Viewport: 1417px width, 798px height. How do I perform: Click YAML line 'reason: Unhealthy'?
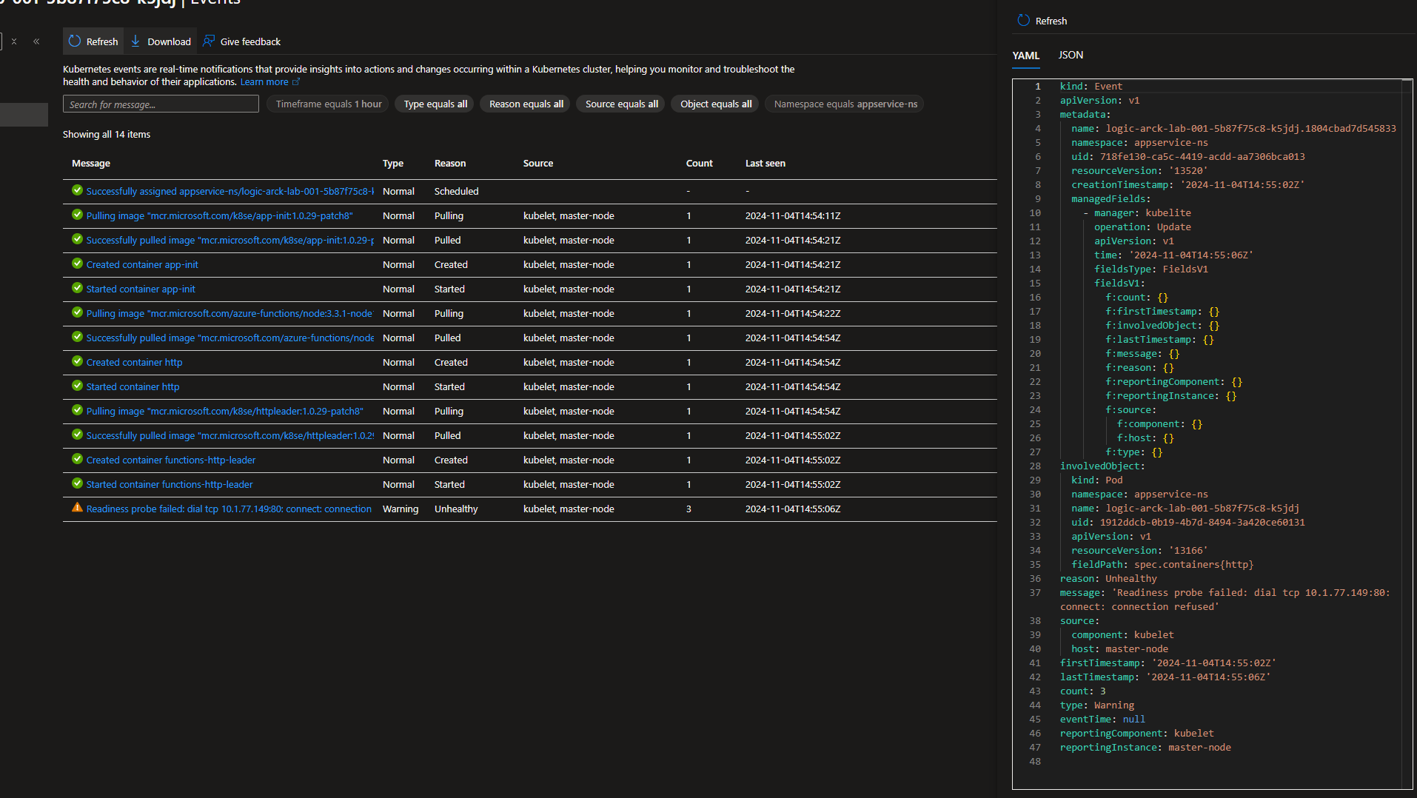point(1108,579)
